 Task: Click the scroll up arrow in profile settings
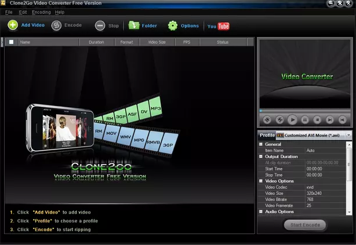click(349, 144)
